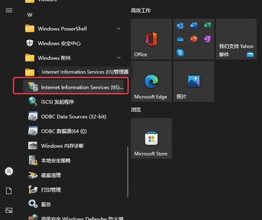The width and height of the screenshot is (262, 220).
Task: Launch iSCSI 发起程序 from the list
Action: 73,102
